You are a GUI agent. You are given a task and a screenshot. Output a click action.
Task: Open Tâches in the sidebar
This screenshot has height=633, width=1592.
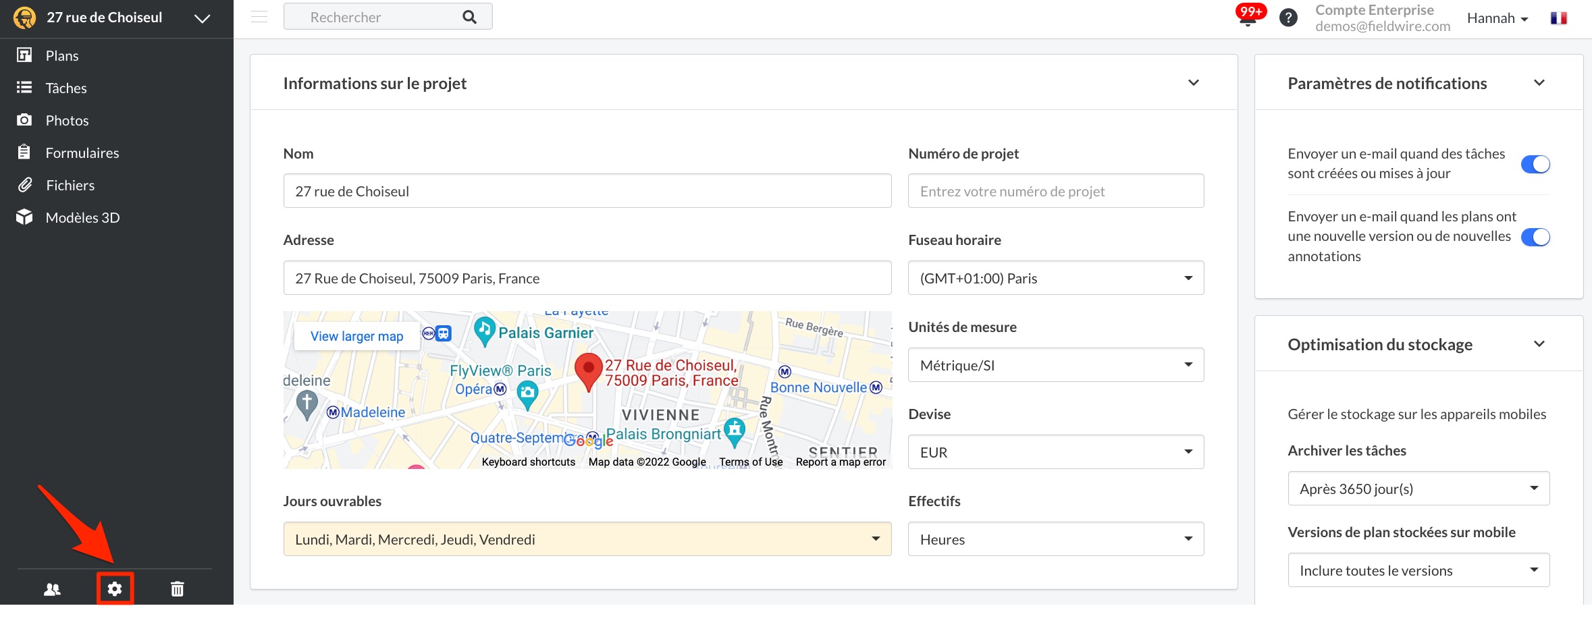[x=66, y=88]
